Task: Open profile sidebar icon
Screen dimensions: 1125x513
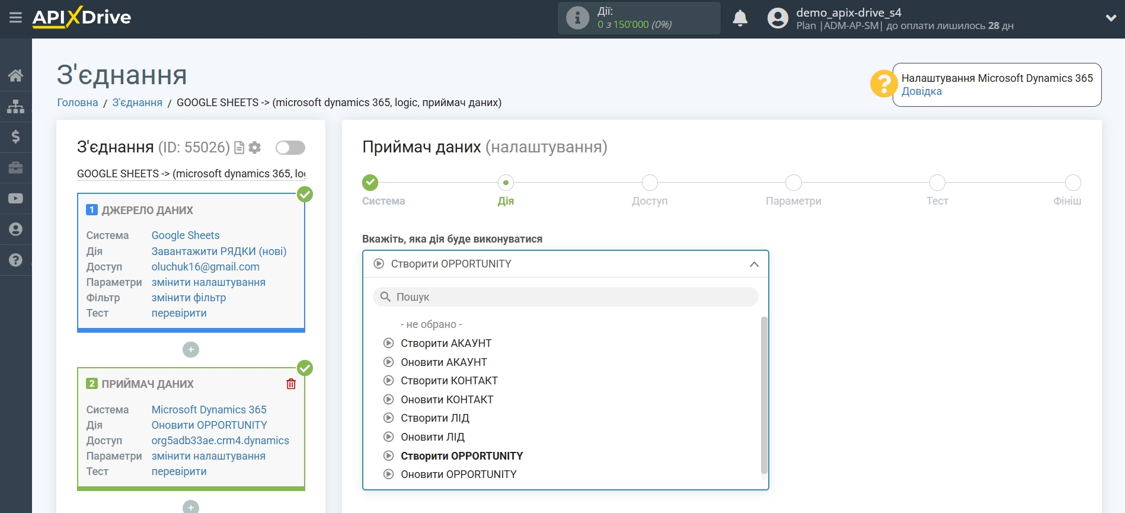Action: click(15, 230)
